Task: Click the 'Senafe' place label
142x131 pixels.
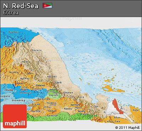Action: tap(81, 111)
